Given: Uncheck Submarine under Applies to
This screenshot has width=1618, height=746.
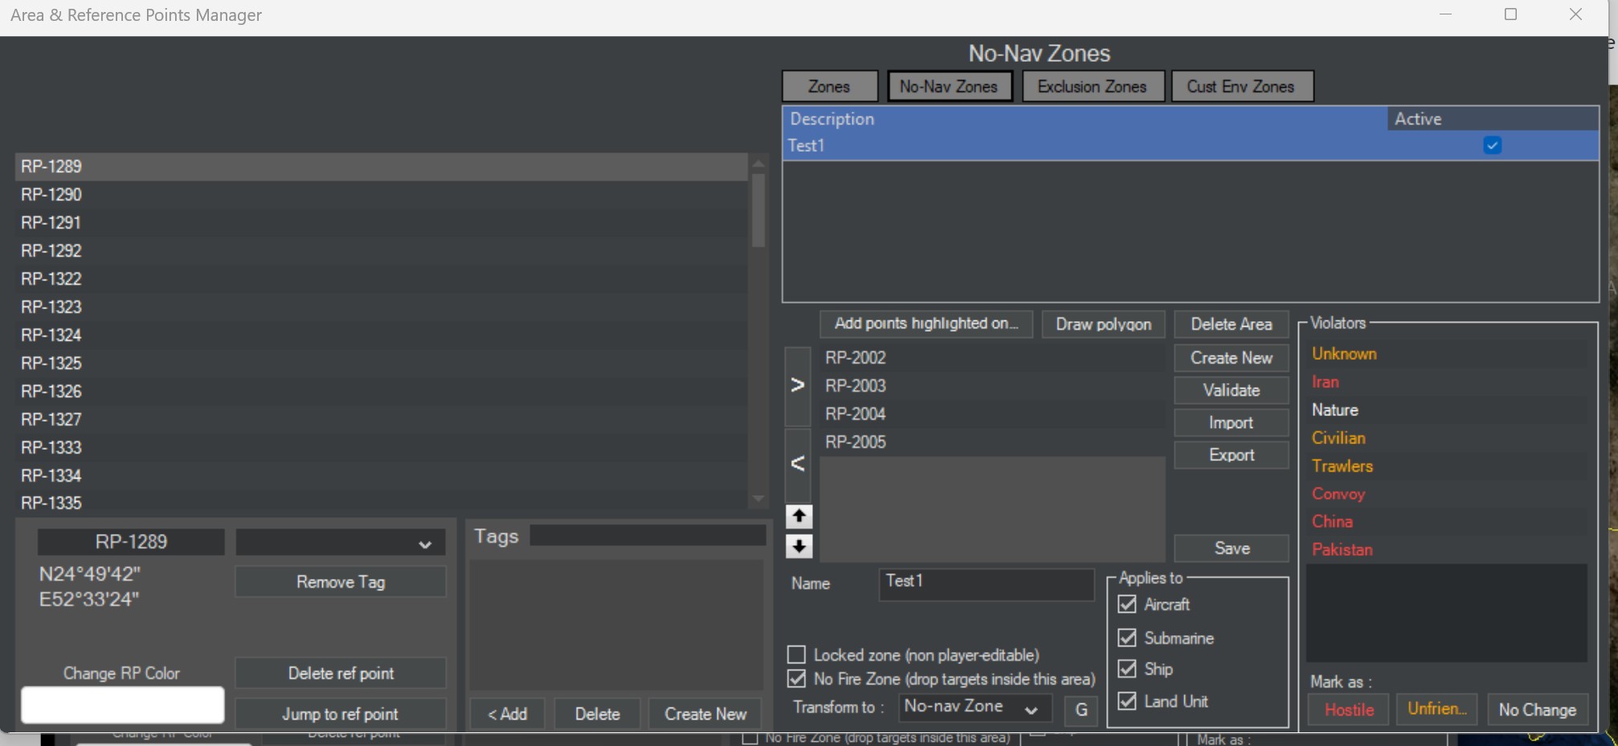Looking at the screenshot, I should (x=1127, y=638).
